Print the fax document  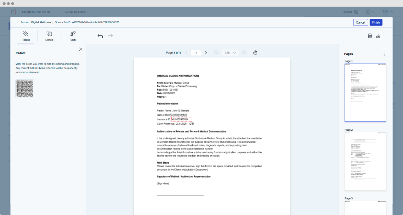click(x=370, y=36)
